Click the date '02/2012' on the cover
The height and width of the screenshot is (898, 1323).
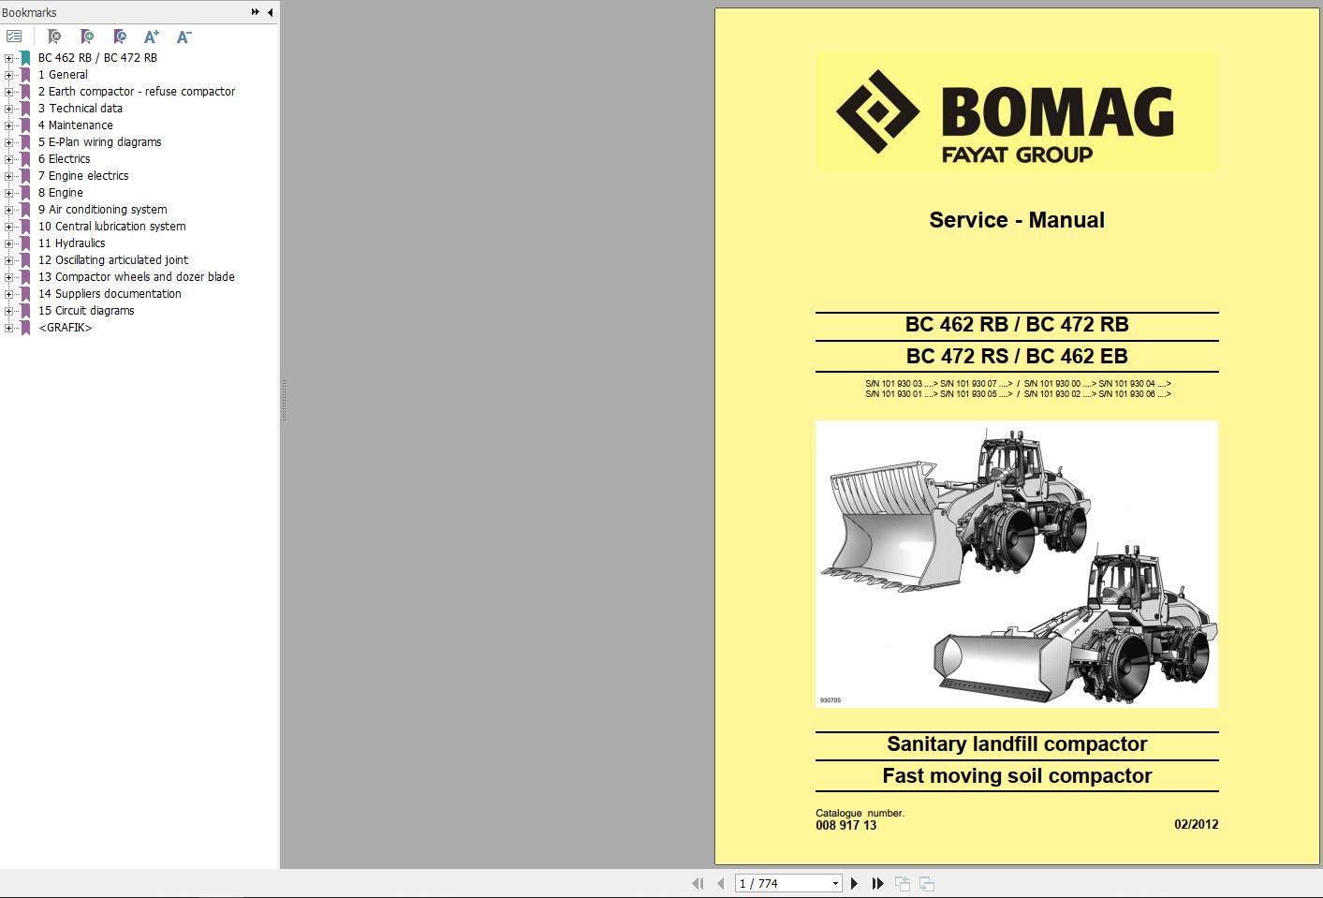point(1197,825)
